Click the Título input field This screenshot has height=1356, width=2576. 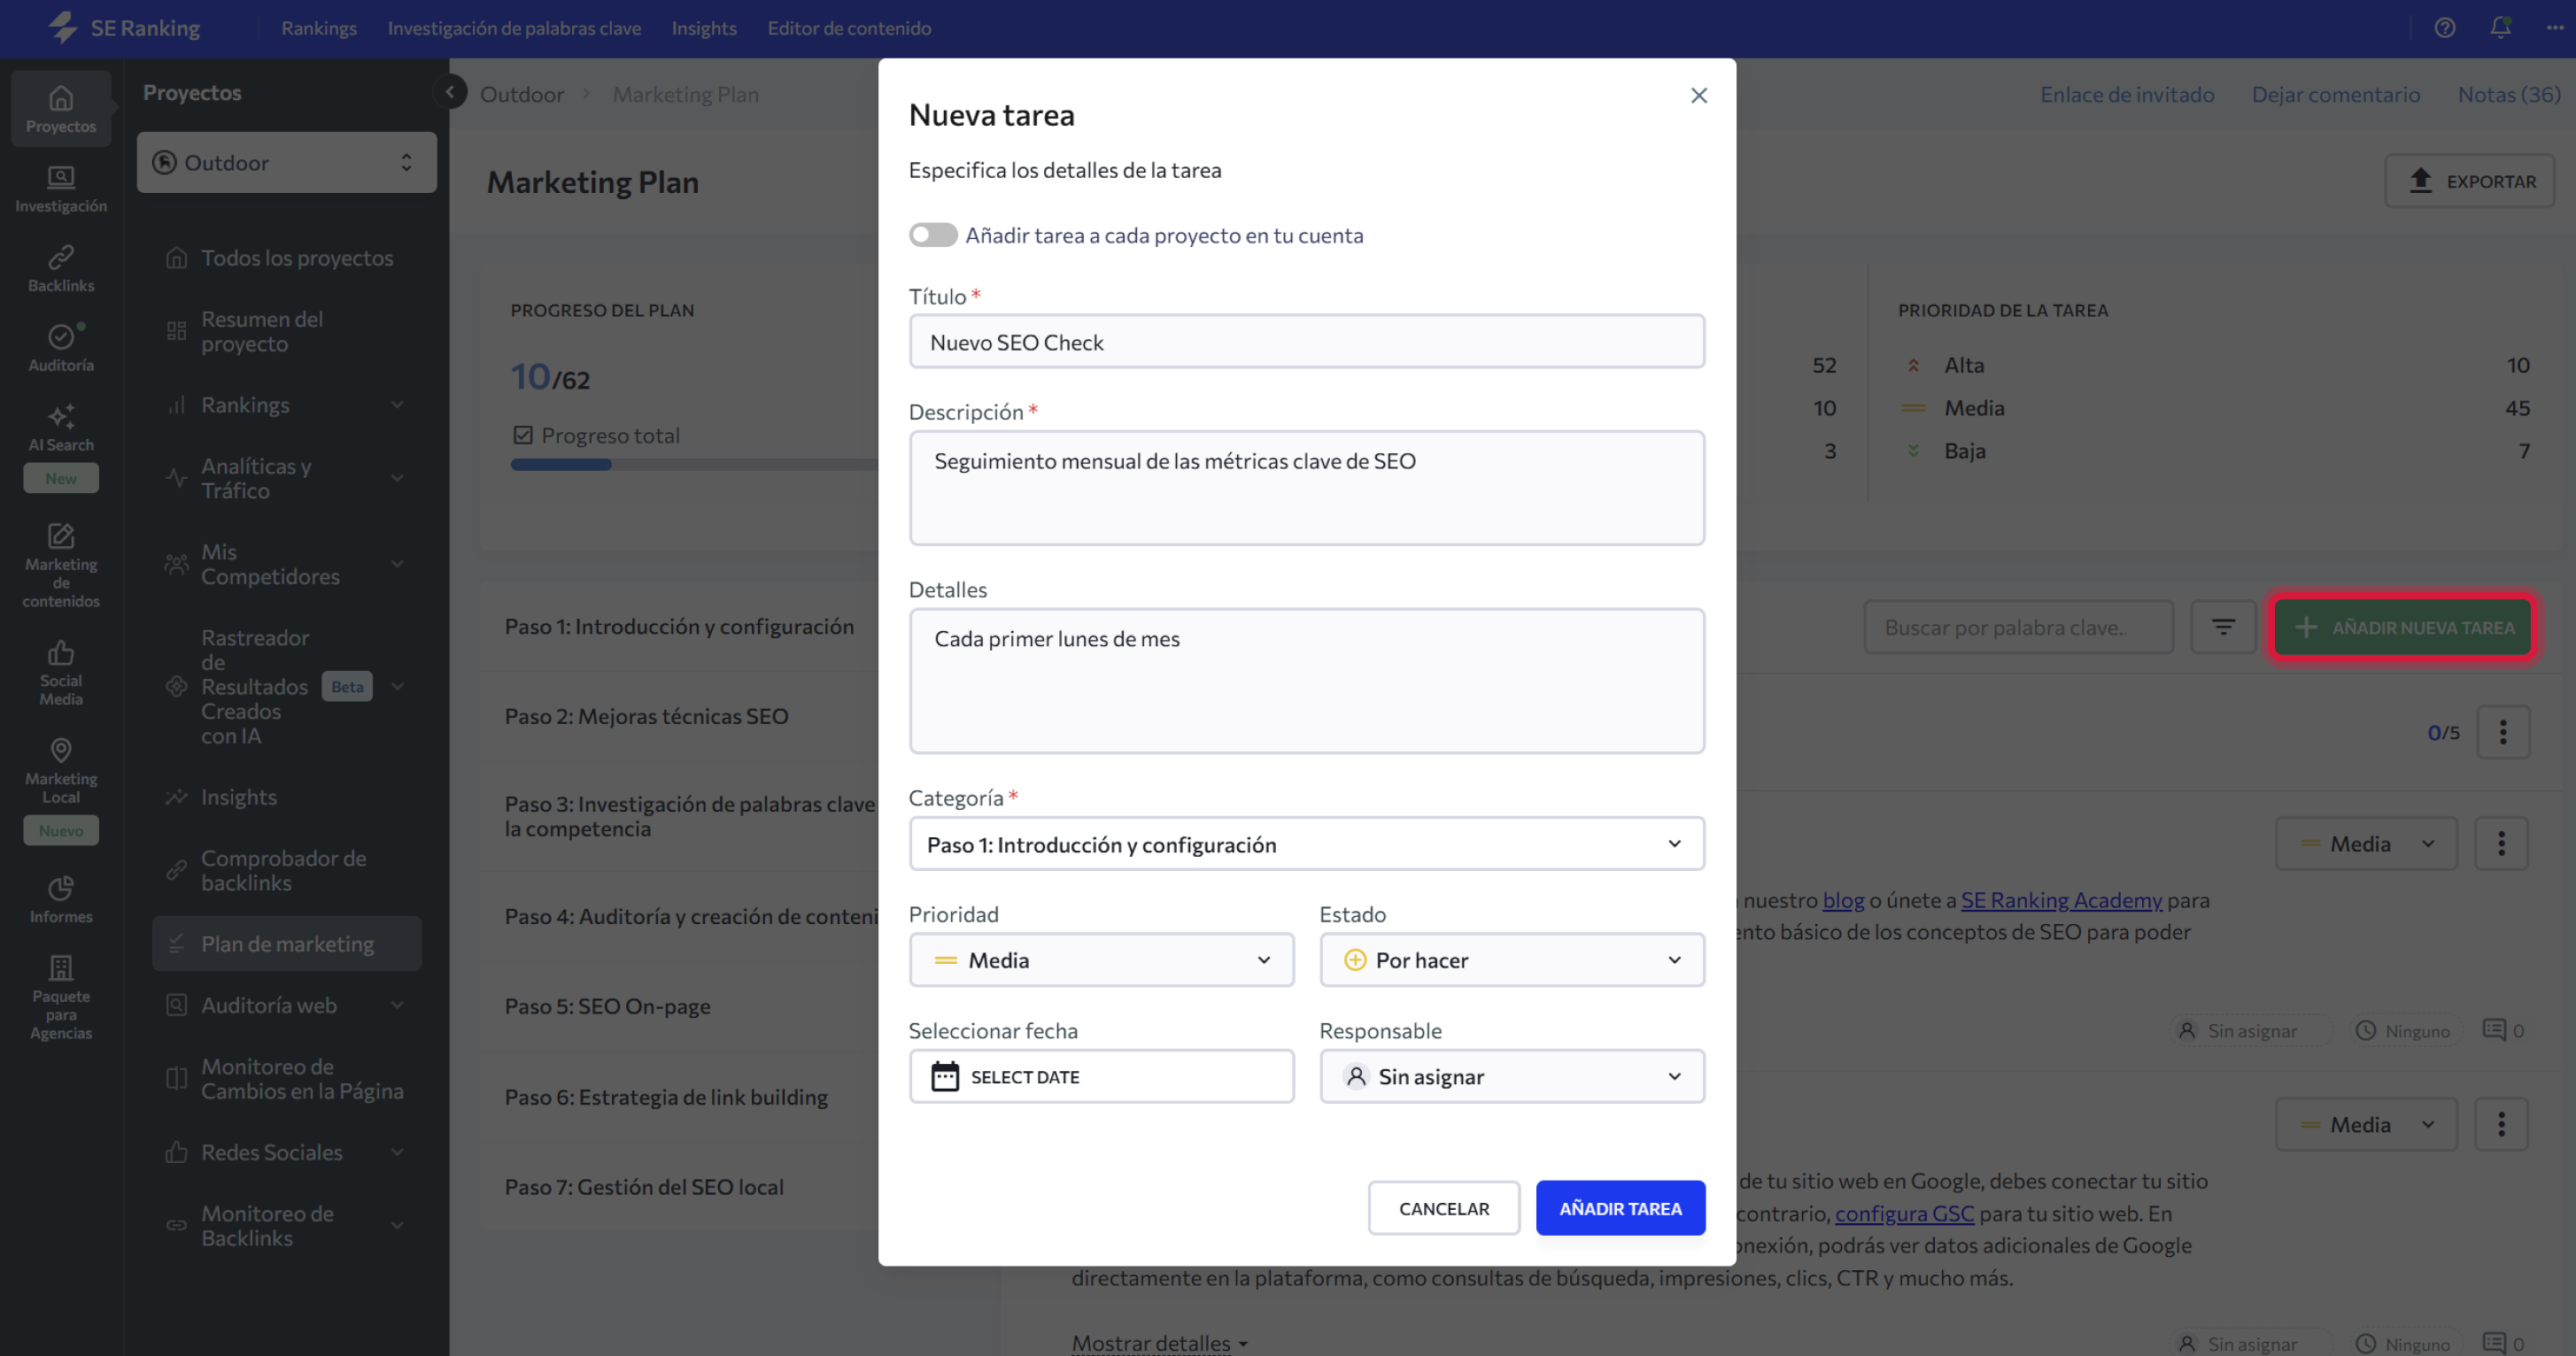click(1306, 341)
